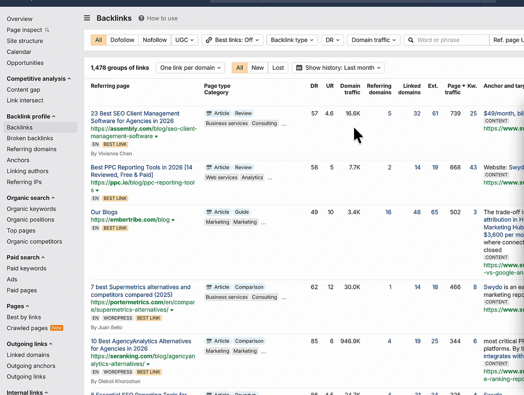524x395 pixels.
Task: Open Site structure in the sidebar
Action: coord(25,41)
